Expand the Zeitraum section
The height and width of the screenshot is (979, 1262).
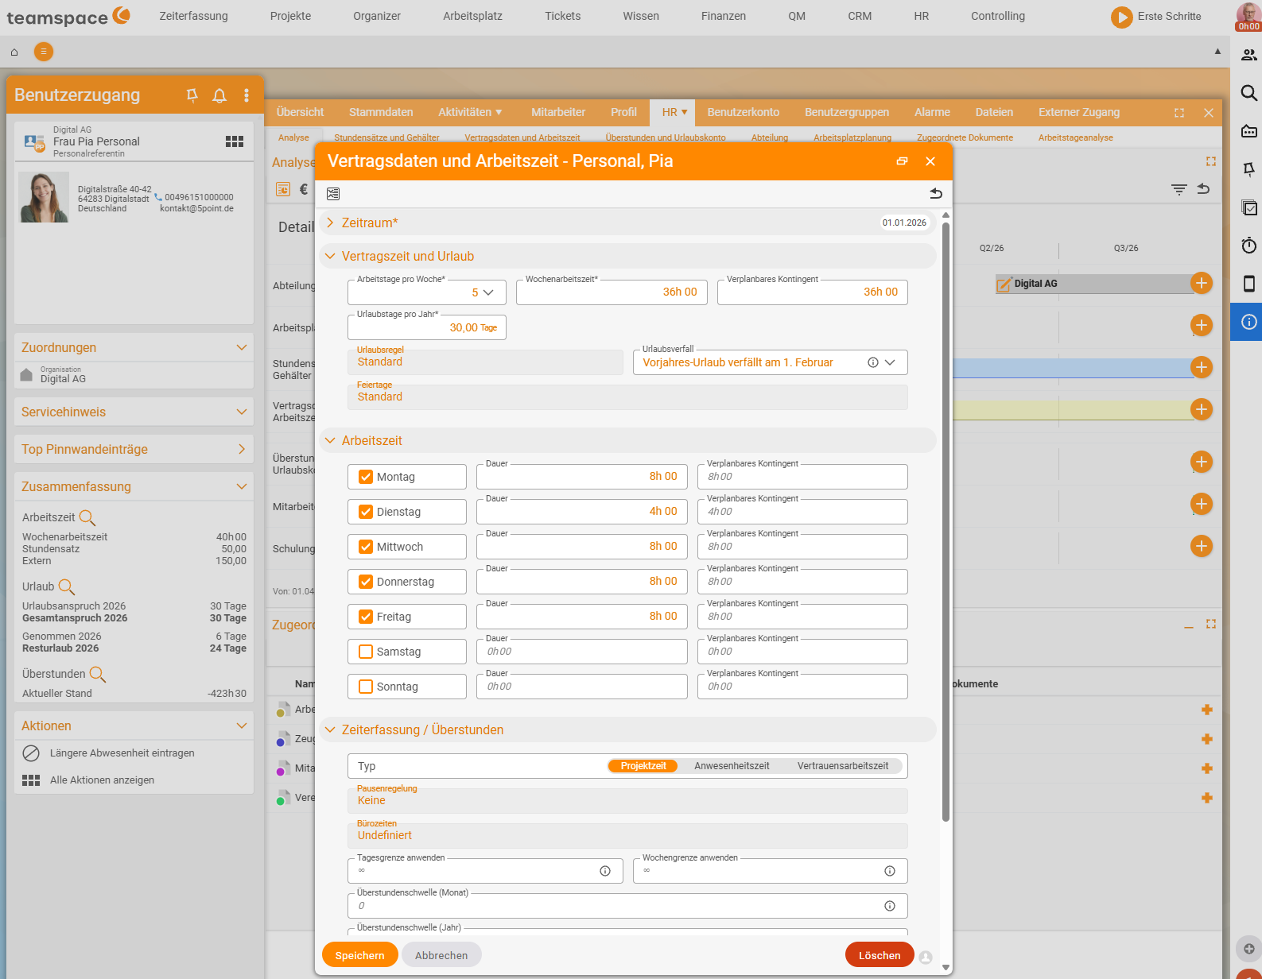point(330,223)
